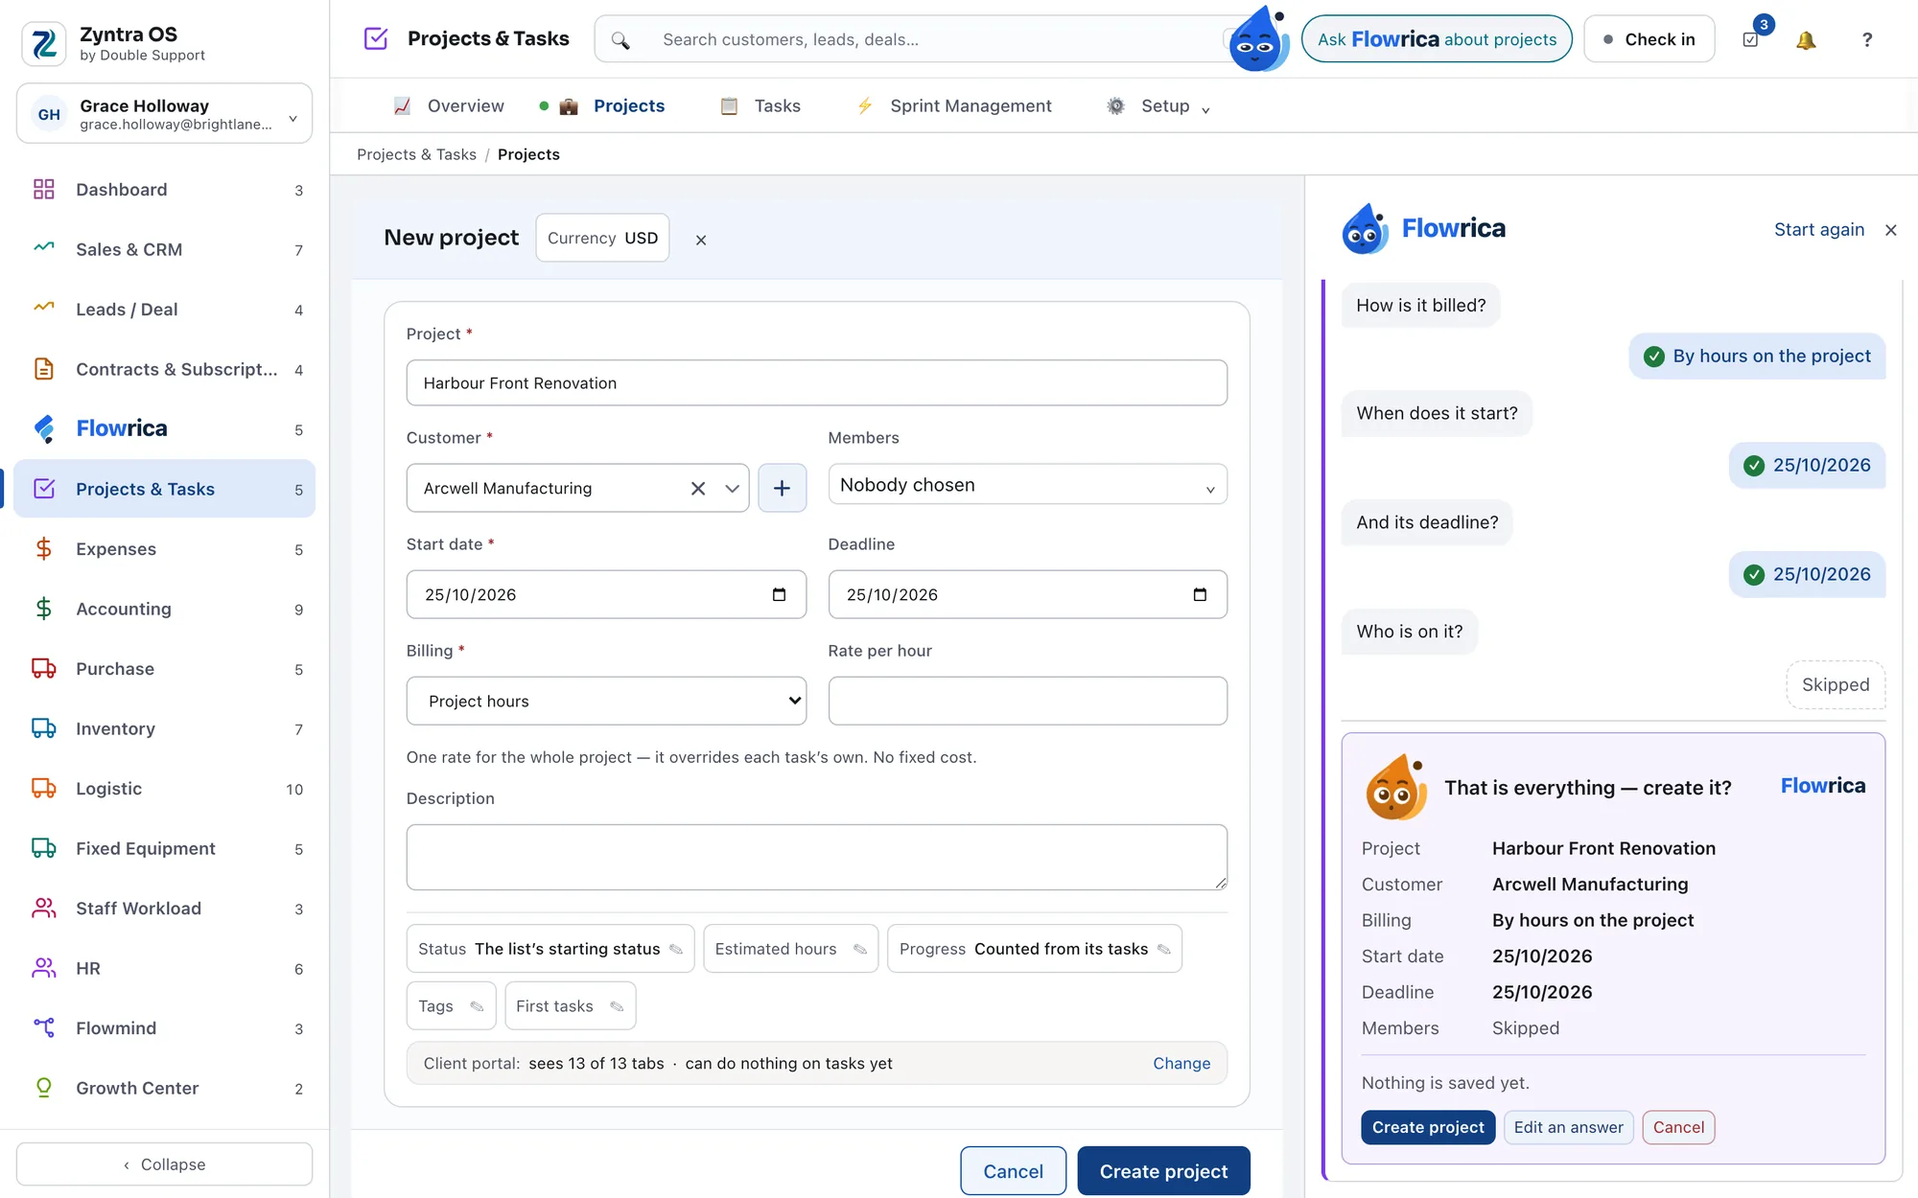Click the Description text area
The width and height of the screenshot is (1918, 1198).
click(816, 857)
